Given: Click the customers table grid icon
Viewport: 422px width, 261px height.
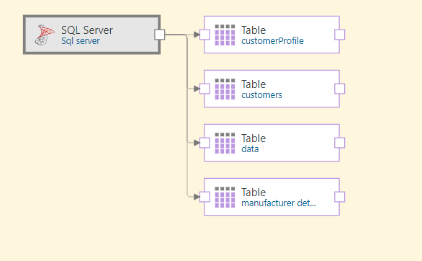Looking at the screenshot, I should pos(225,89).
